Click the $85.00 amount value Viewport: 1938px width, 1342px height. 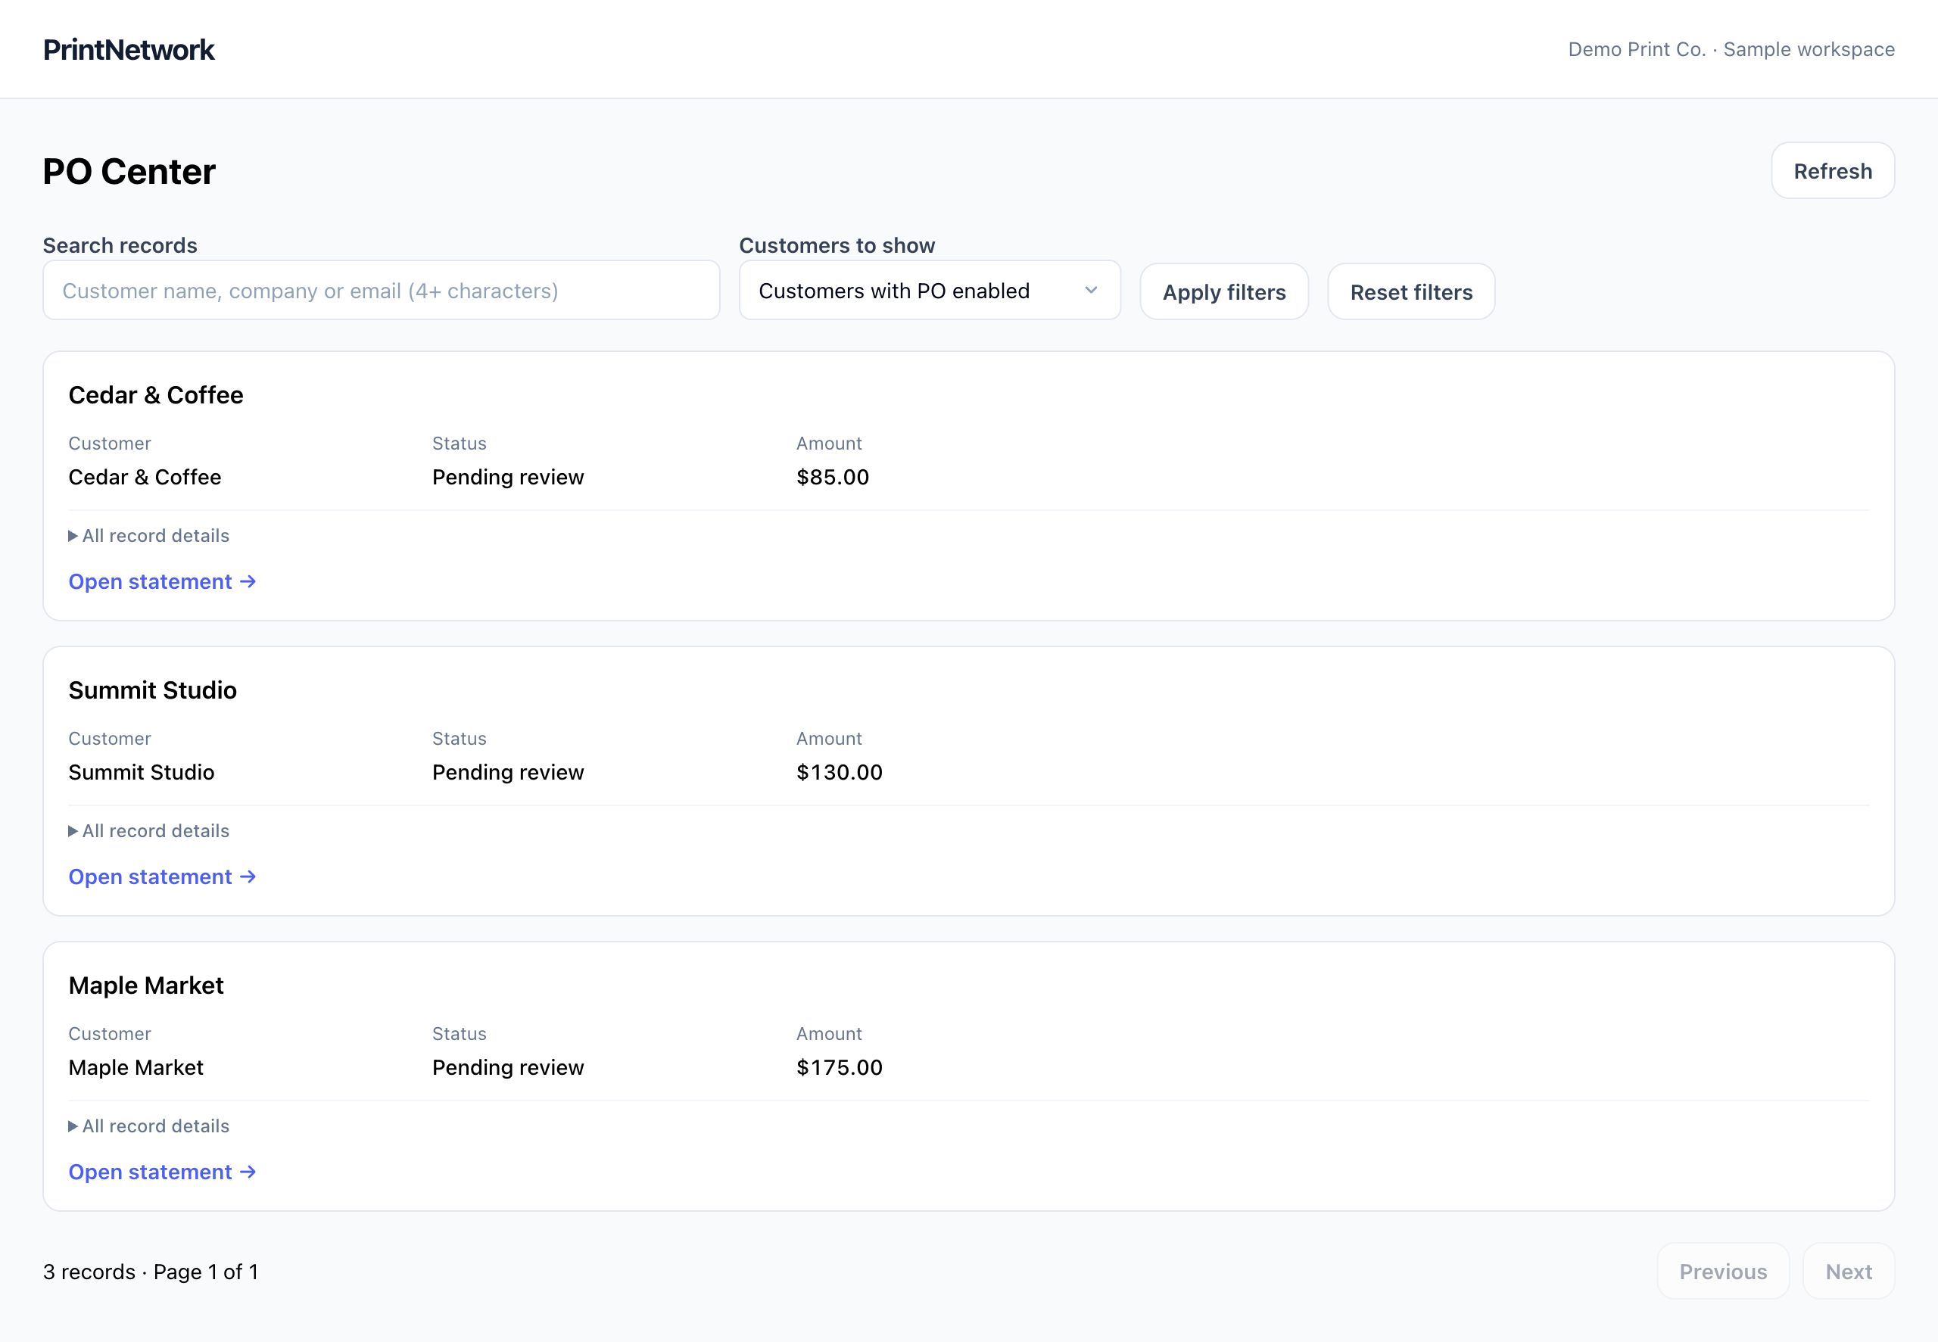[x=833, y=478]
